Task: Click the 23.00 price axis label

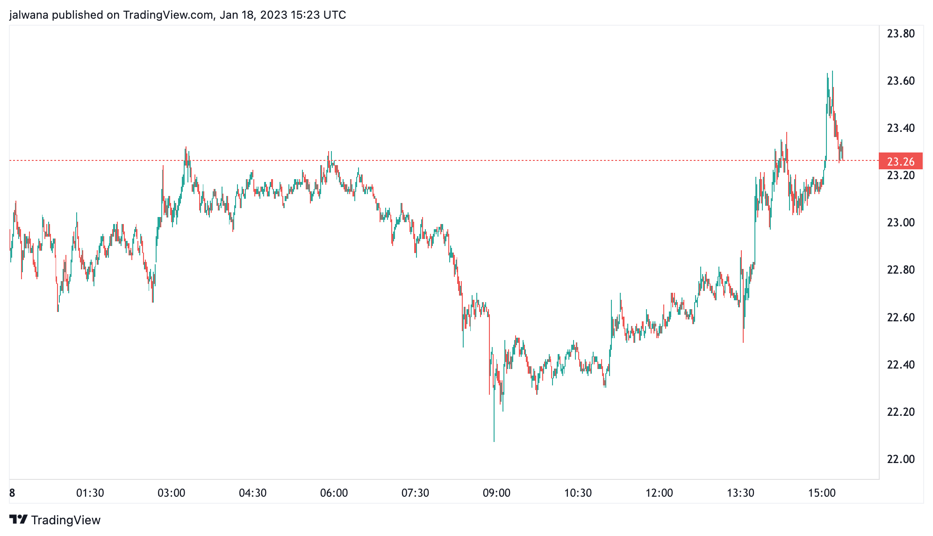Action: point(900,223)
